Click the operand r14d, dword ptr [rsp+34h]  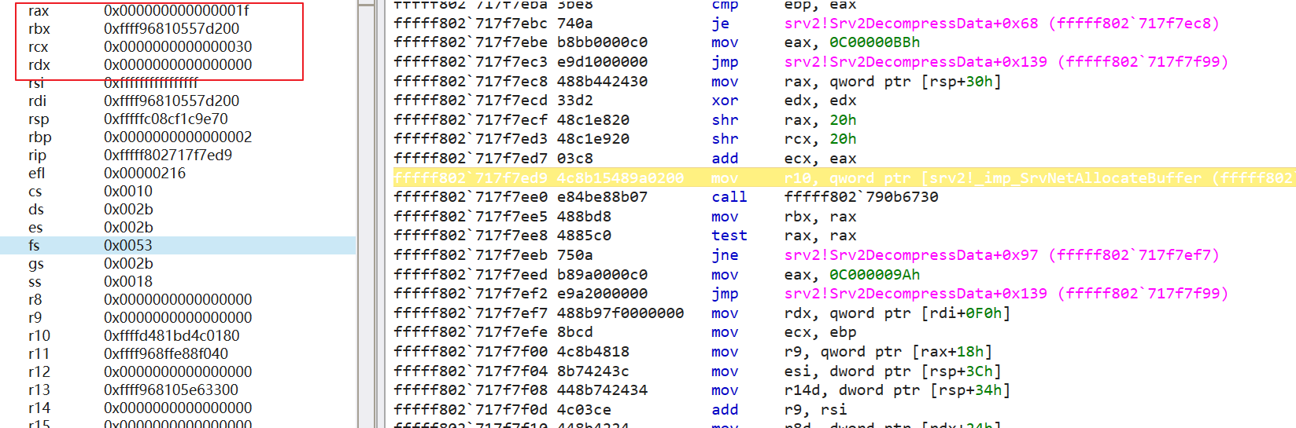point(898,390)
